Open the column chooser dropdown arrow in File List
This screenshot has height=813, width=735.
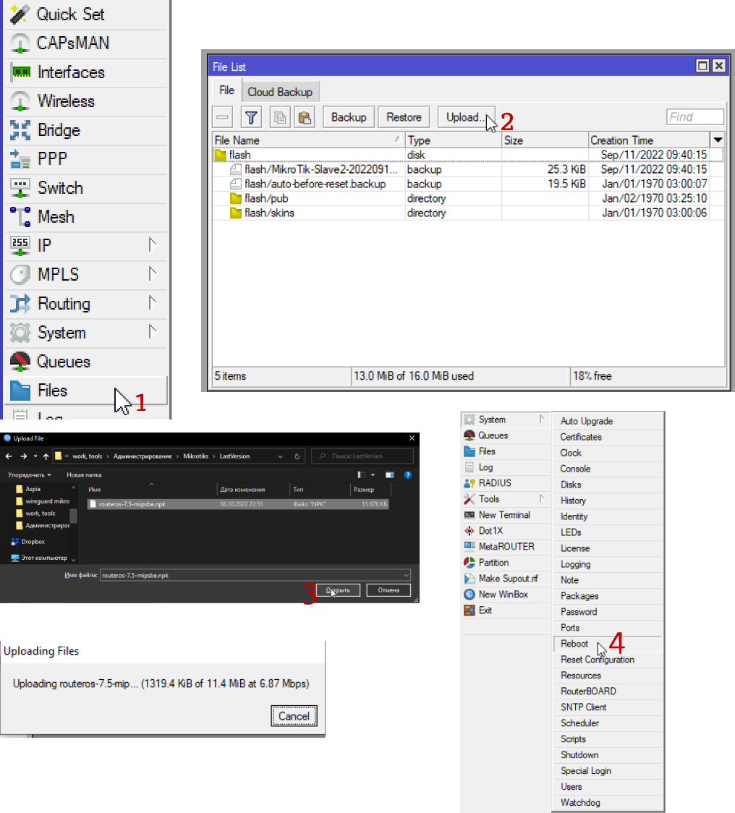click(x=718, y=140)
